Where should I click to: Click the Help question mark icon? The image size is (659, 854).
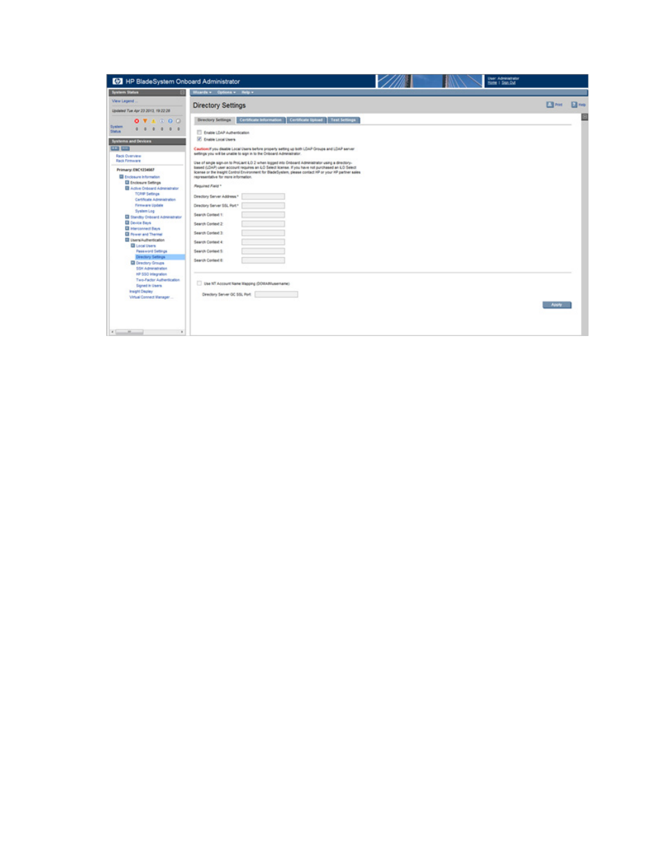574,104
